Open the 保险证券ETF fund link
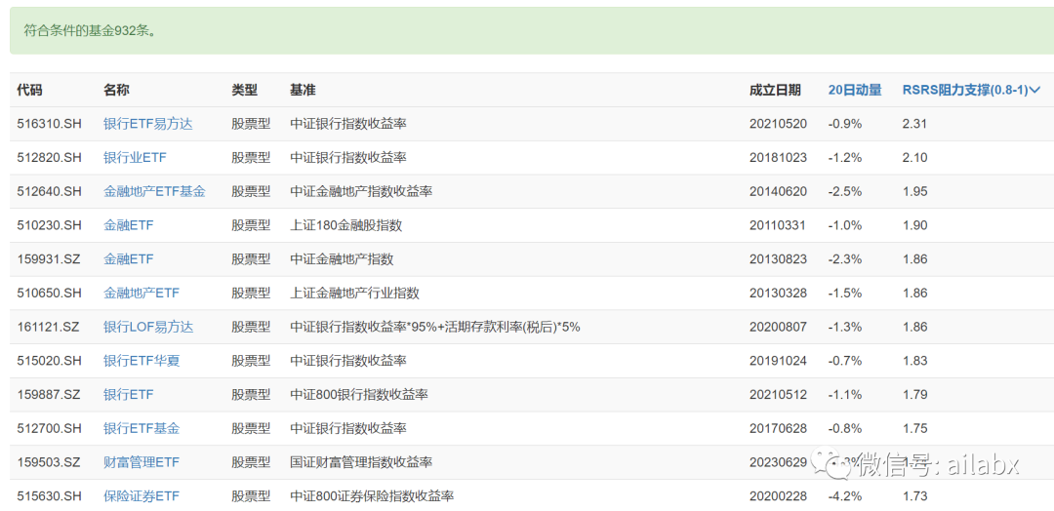Viewport: 1054px width, 511px height. 142,496
